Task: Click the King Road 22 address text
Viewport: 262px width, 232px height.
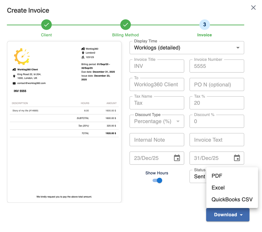Action: 29,76
